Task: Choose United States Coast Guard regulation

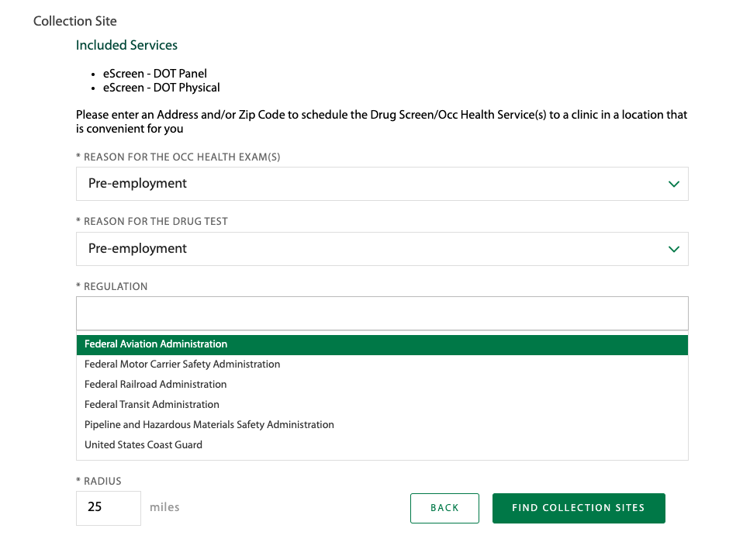Action: 143,444
